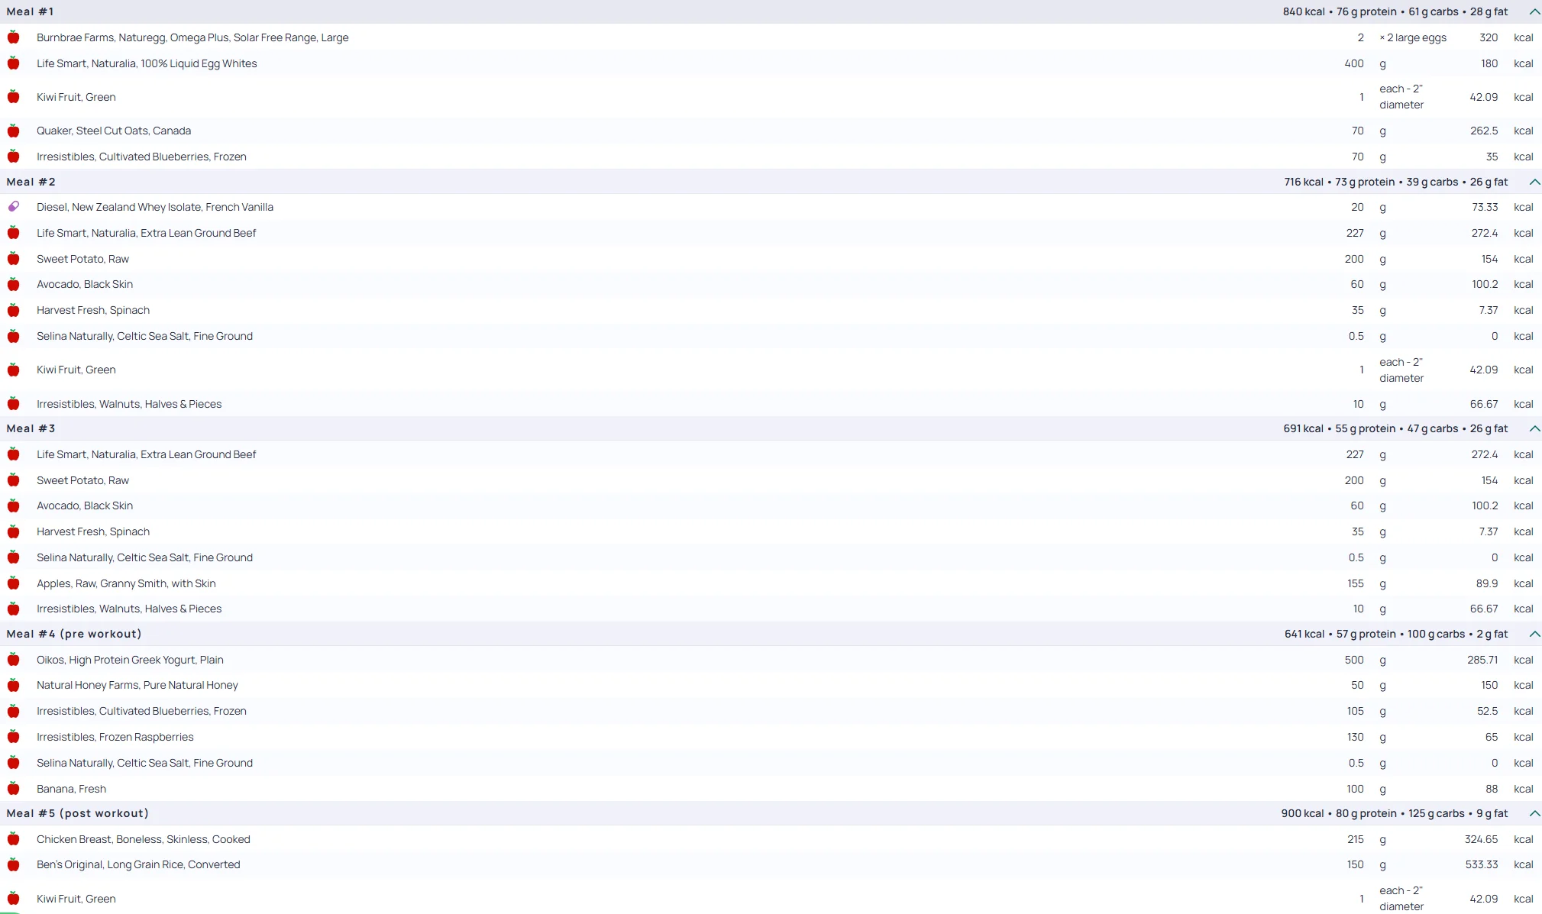The image size is (1542, 914).
Task: Open Apples, Raw, Granny Smith entry
Action: (x=126, y=583)
